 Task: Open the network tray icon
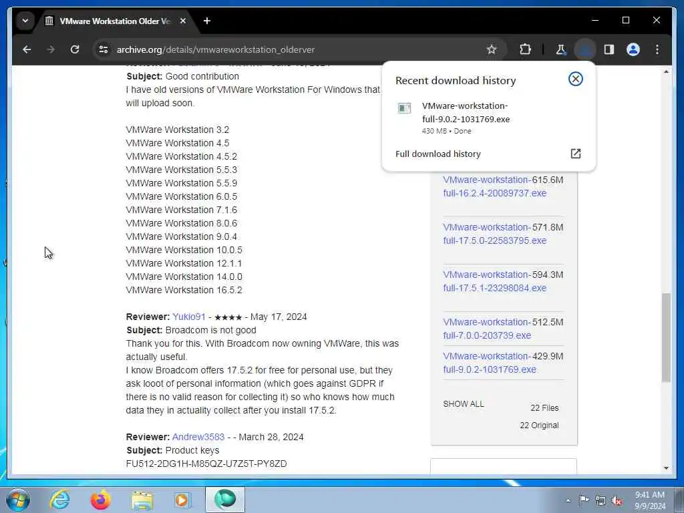(x=601, y=501)
